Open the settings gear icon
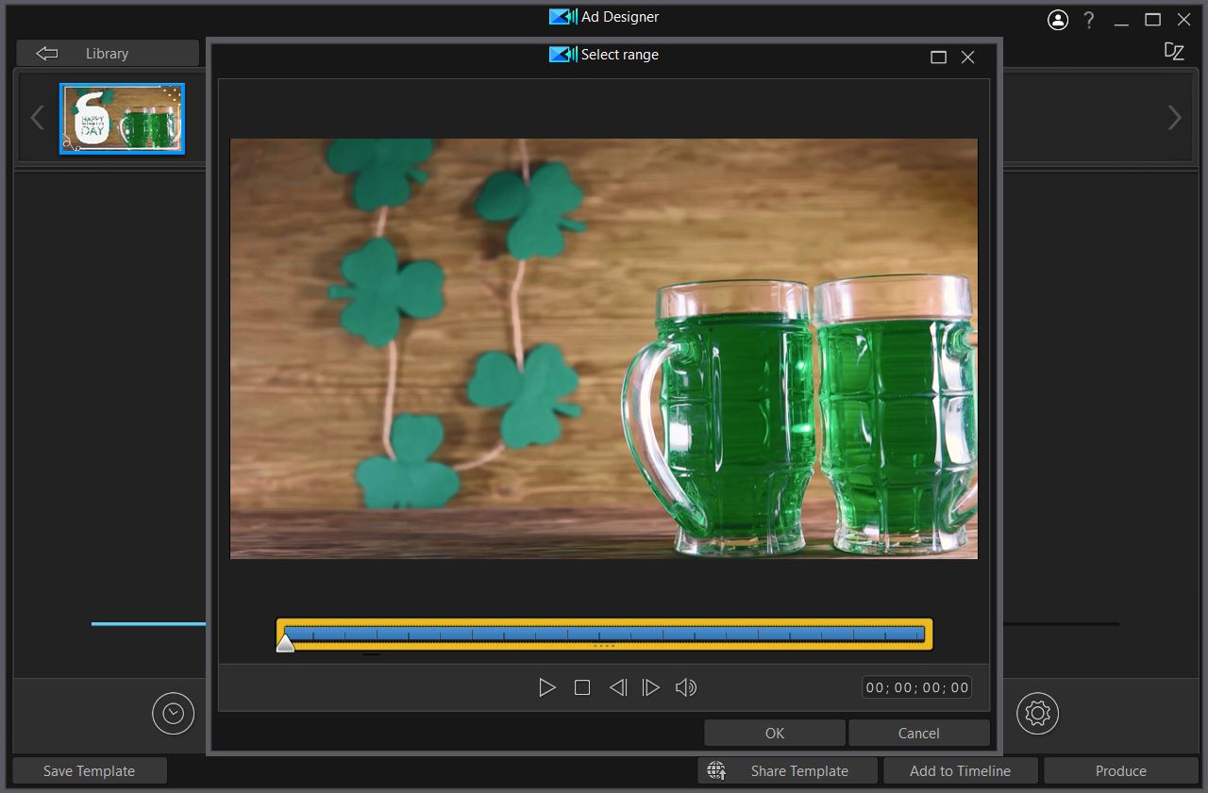1208x793 pixels. (x=1037, y=713)
